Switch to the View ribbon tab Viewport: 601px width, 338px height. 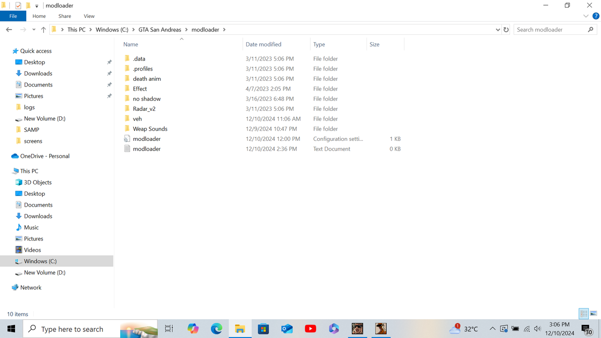click(89, 16)
